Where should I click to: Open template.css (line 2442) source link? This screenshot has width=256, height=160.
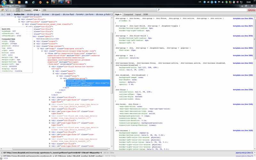(243, 63)
